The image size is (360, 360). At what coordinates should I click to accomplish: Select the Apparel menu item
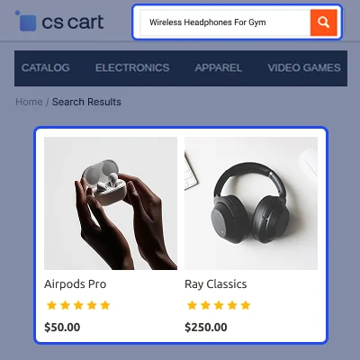(219, 67)
